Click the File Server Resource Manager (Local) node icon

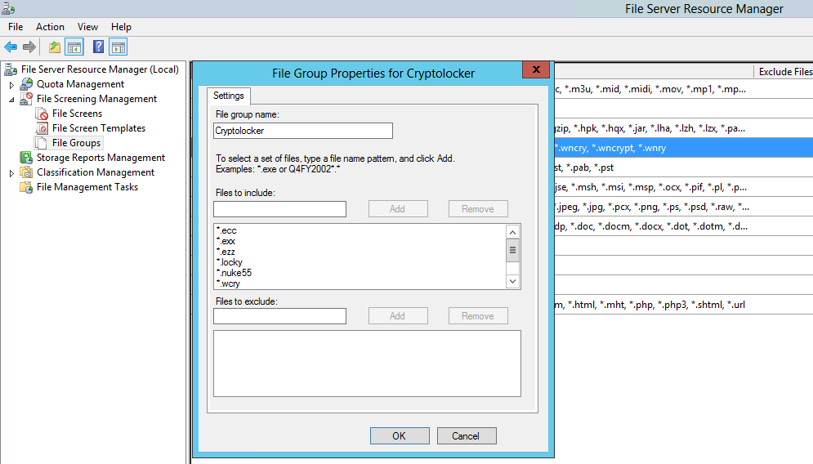(x=11, y=69)
